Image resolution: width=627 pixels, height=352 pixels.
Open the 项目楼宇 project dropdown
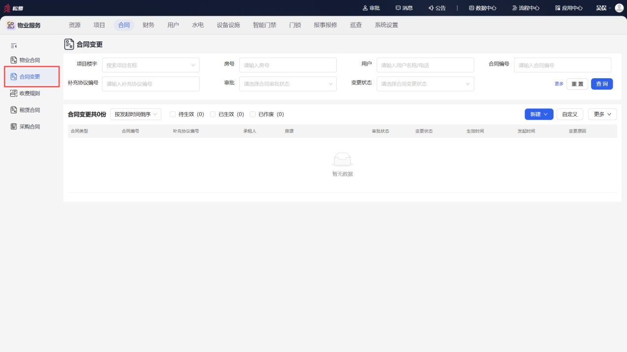coord(151,65)
